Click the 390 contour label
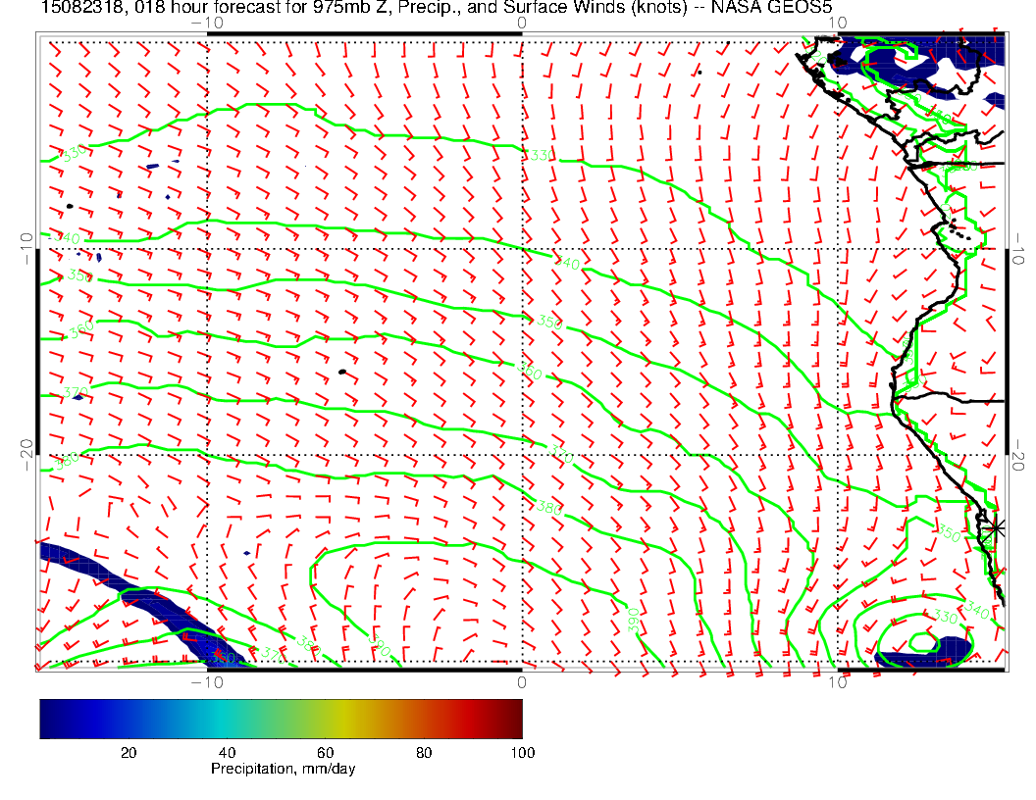 click(633, 620)
